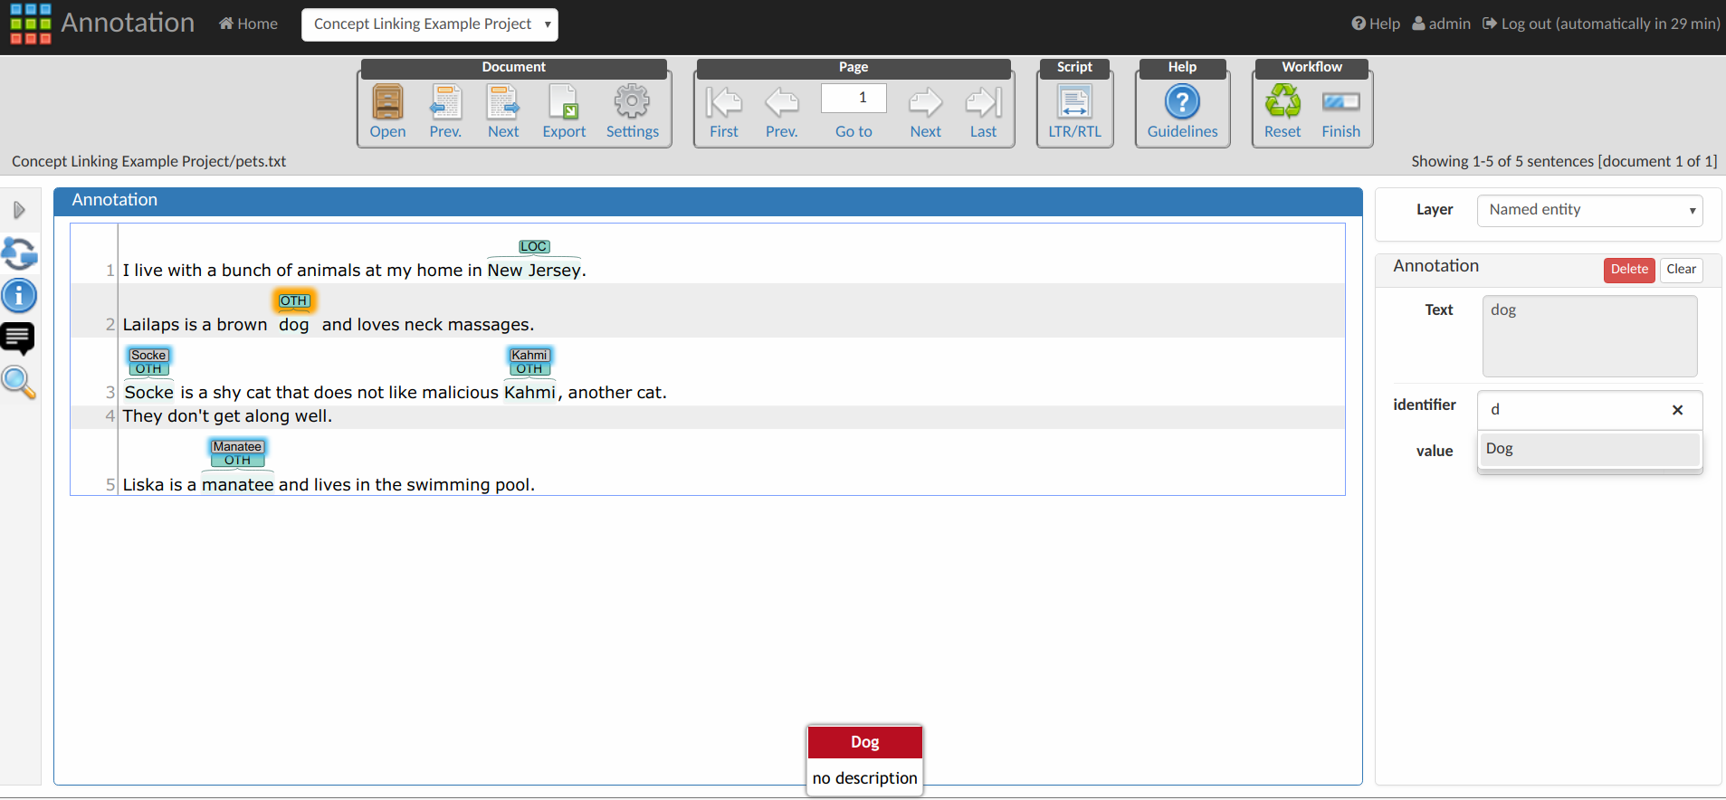Open the Layer Named entity dropdown

click(1589, 210)
